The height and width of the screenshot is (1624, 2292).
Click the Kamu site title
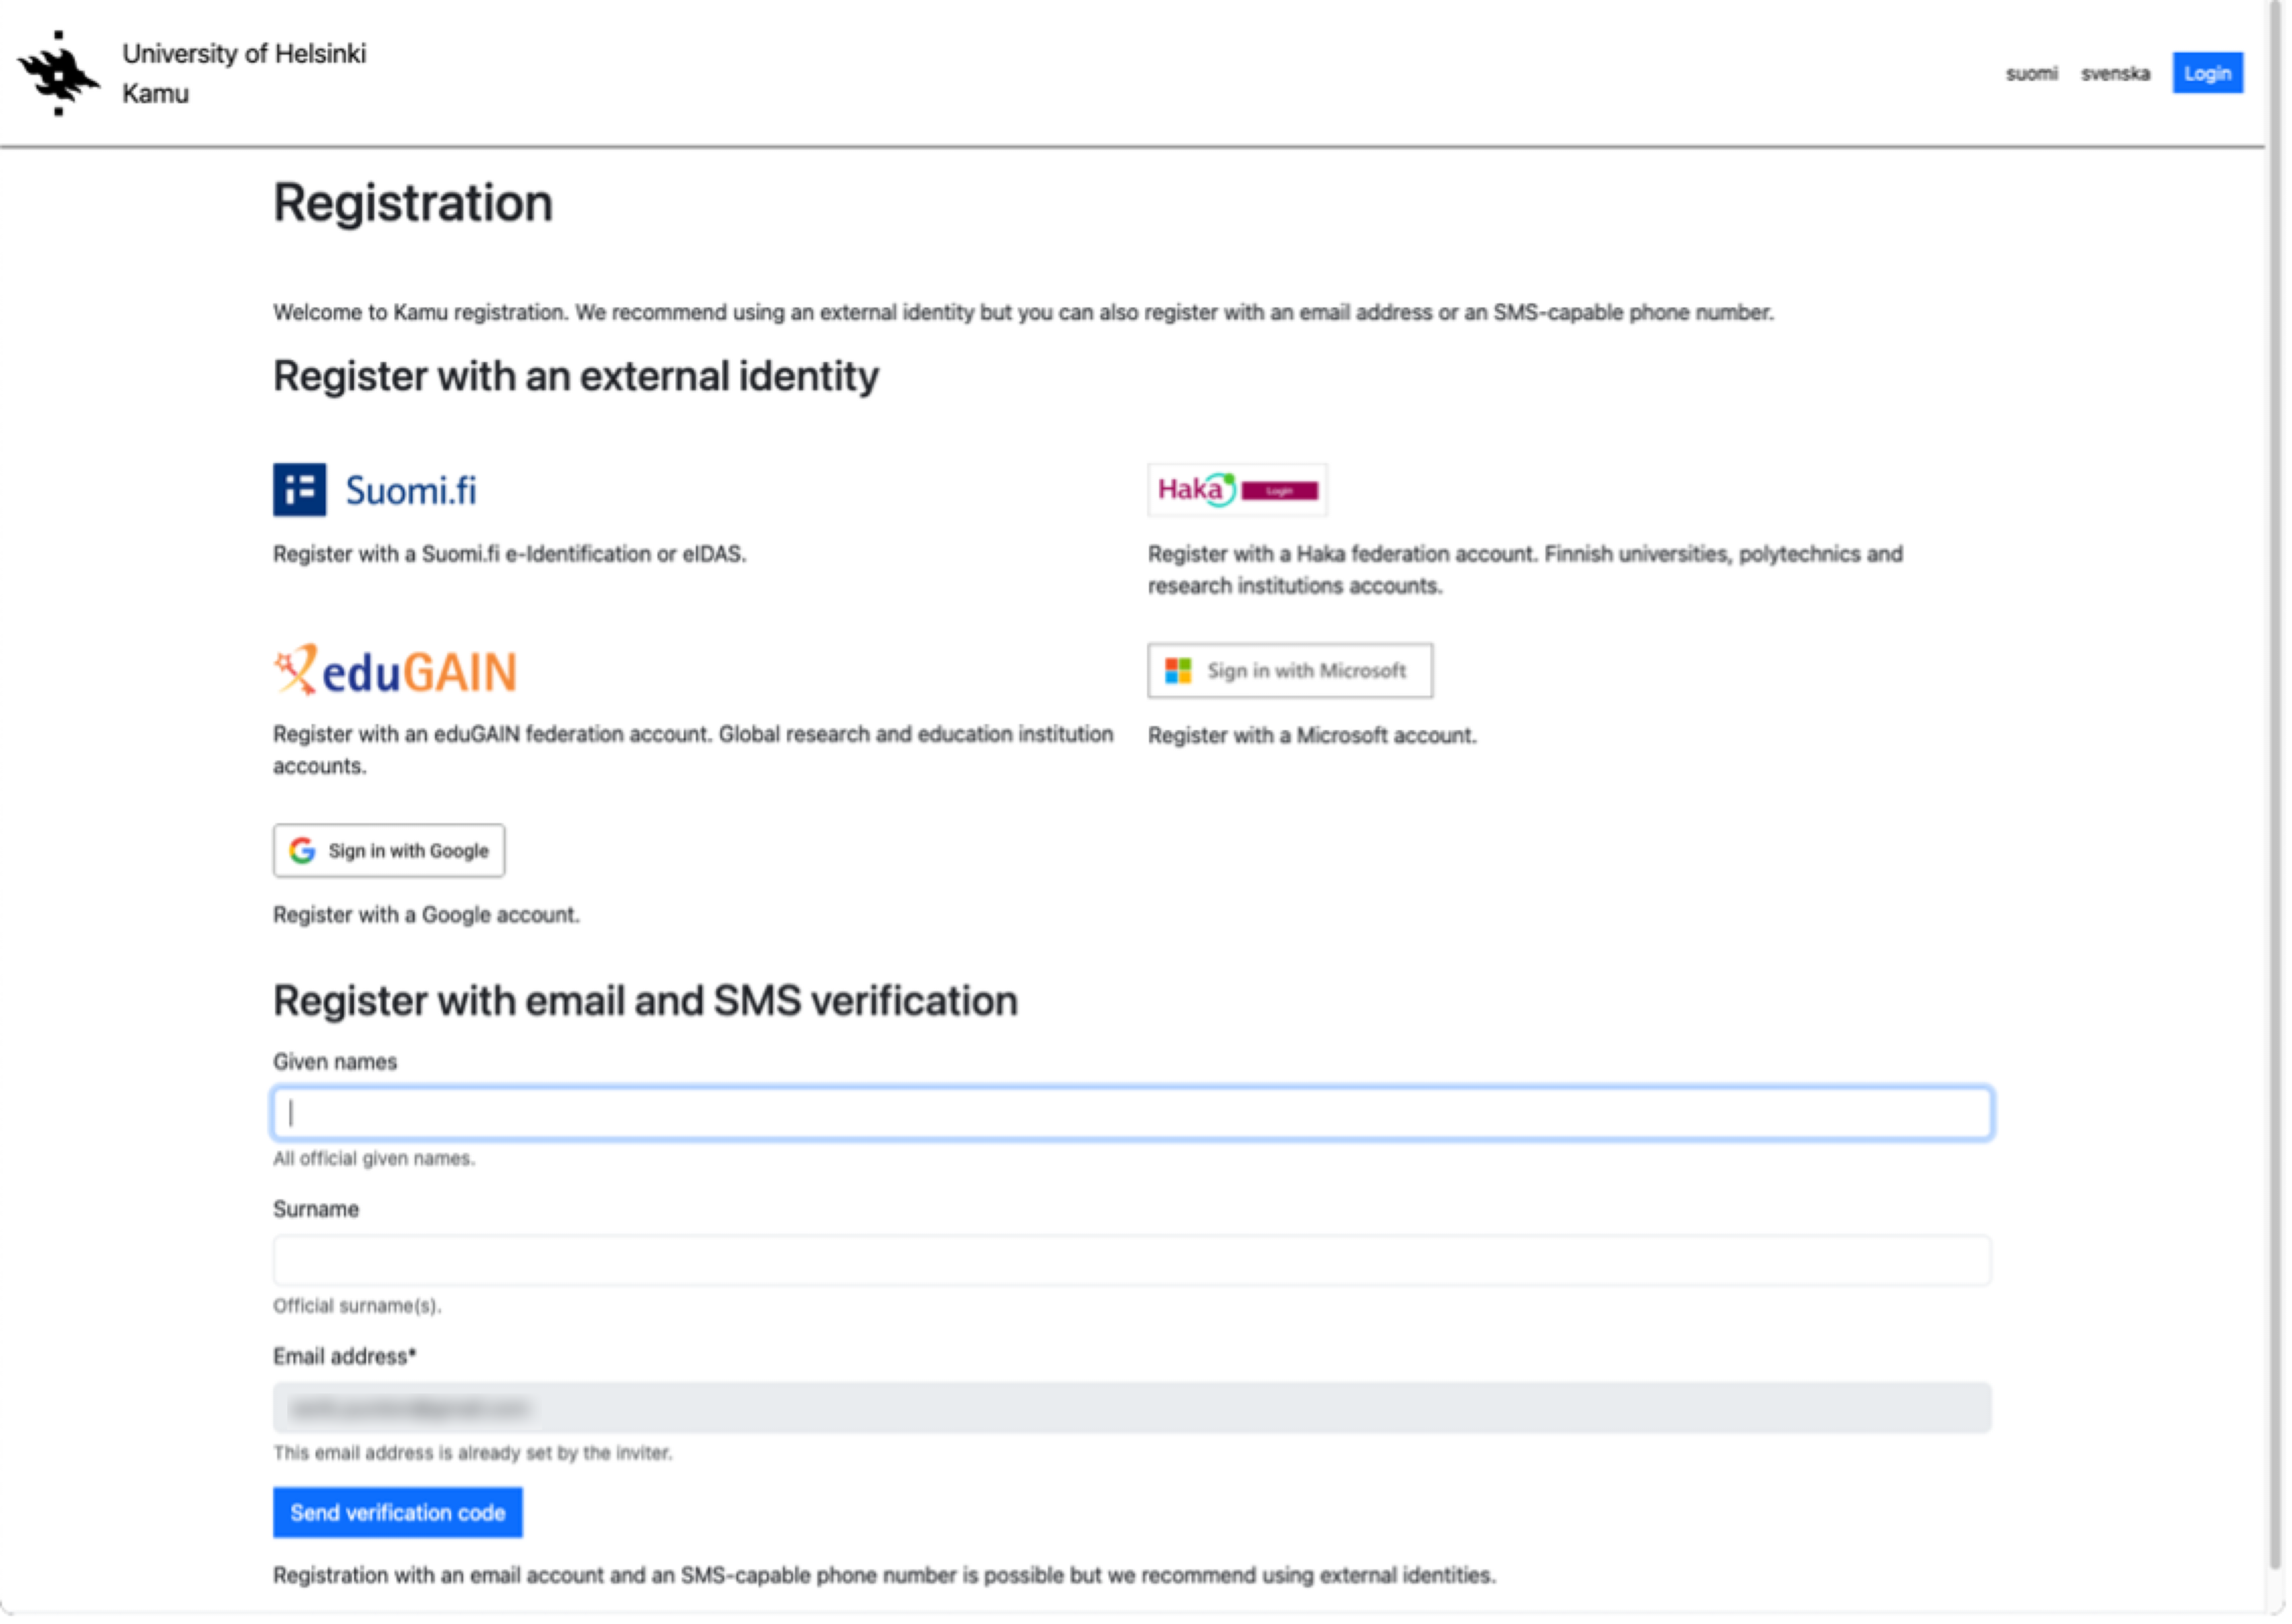pyautogui.click(x=155, y=94)
